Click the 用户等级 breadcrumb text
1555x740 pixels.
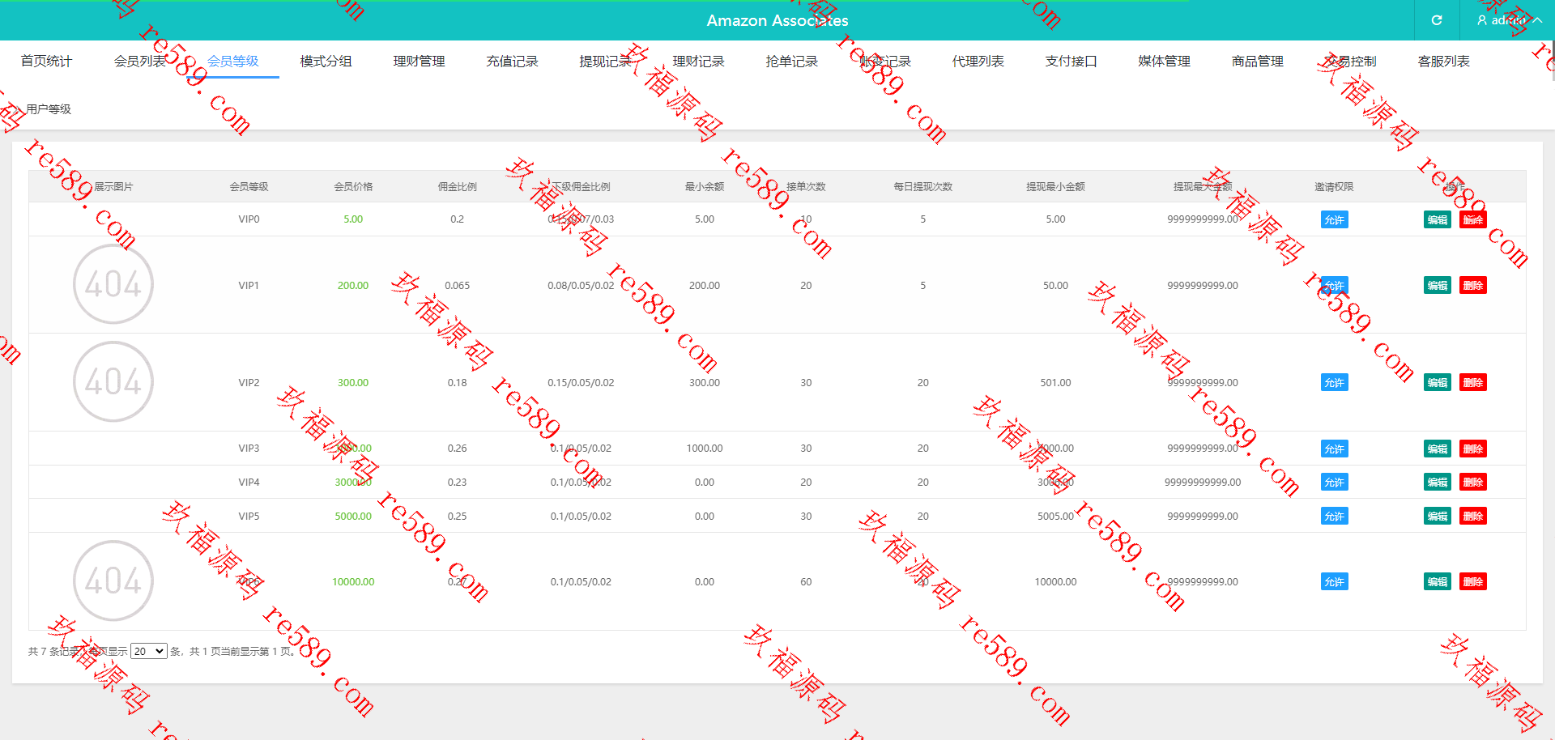(x=49, y=109)
